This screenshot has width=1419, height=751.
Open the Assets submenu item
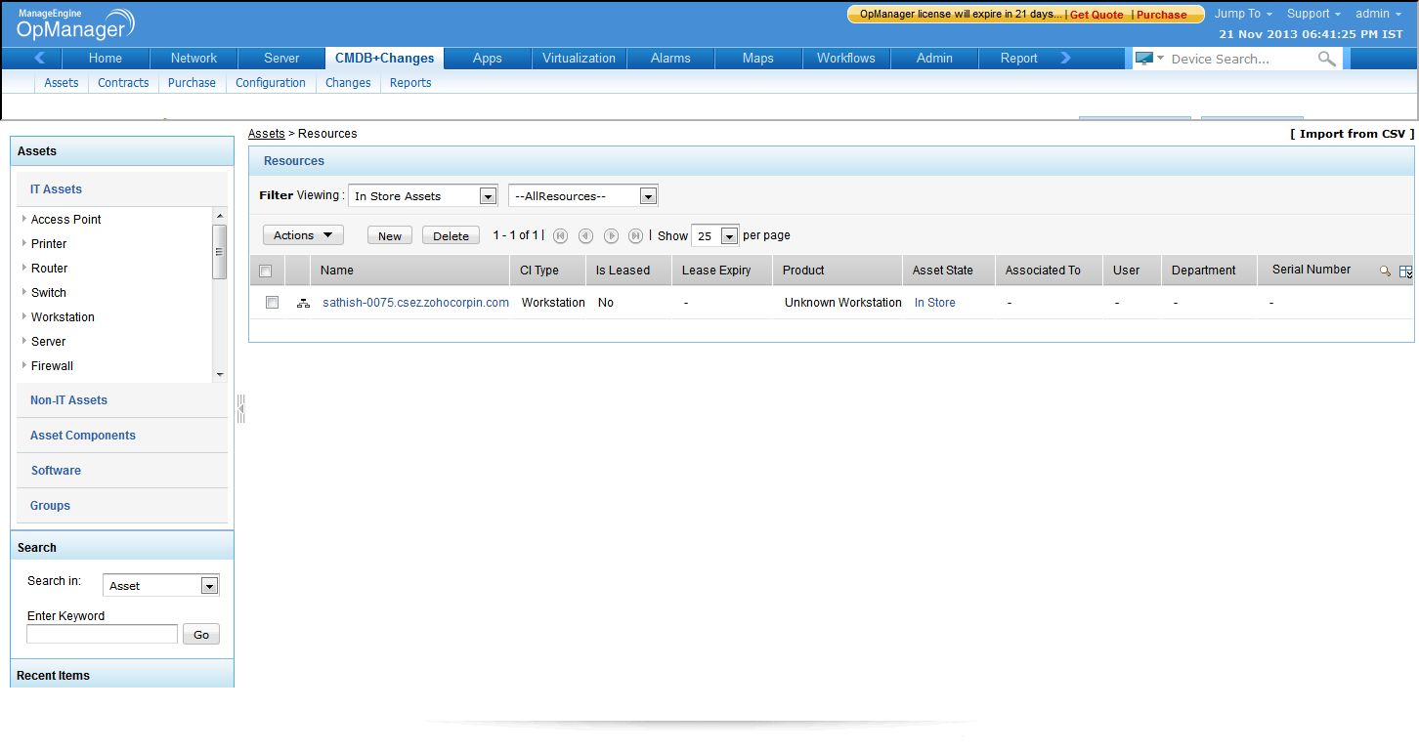click(x=62, y=83)
